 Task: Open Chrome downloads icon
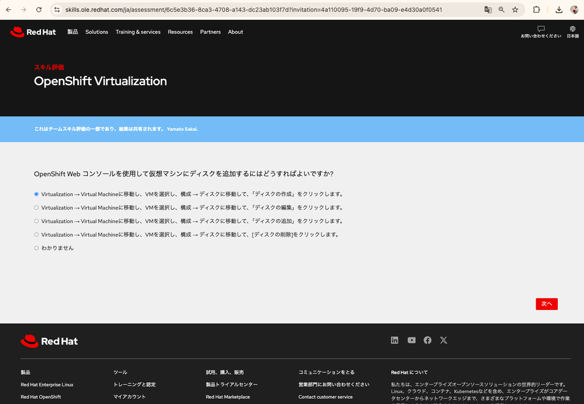[x=559, y=10]
